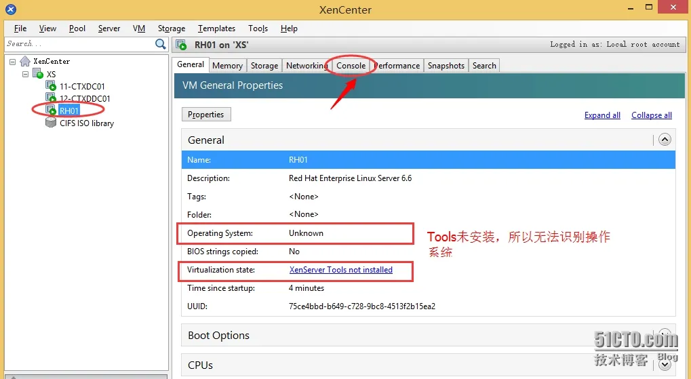Click the XS server icon
Screen dimensions: 691x379
(38, 74)
